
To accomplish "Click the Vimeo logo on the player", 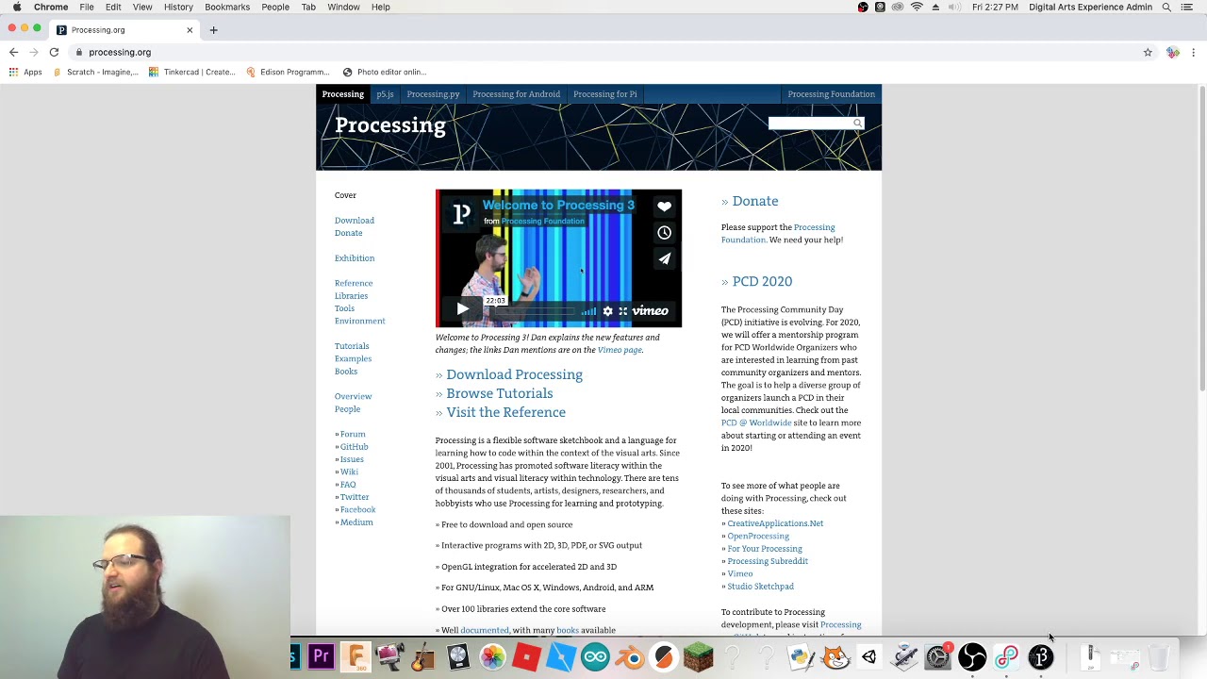I will tap(651, 311).
